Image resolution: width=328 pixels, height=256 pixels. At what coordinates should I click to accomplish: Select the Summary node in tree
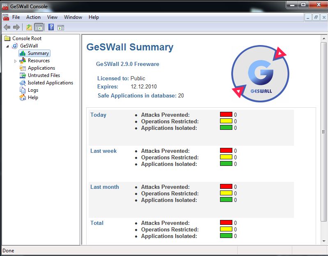38,53
